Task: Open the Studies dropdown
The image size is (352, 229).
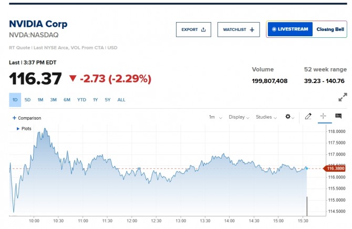Action: pos(266,117)
